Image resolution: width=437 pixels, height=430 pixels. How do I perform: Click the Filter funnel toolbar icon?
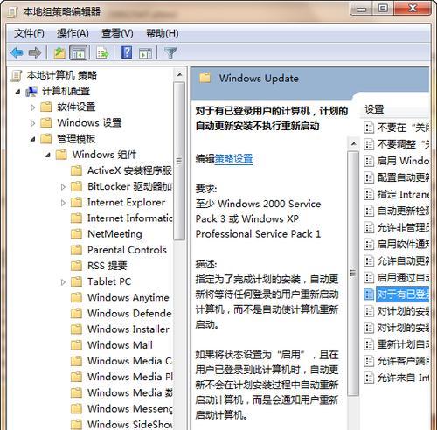tap(170, 53)
